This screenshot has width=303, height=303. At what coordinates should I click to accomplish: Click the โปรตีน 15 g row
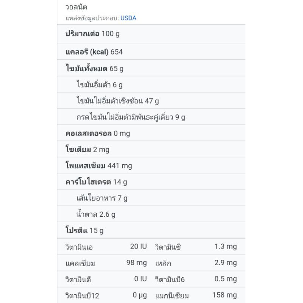click(x=84, y=230)
